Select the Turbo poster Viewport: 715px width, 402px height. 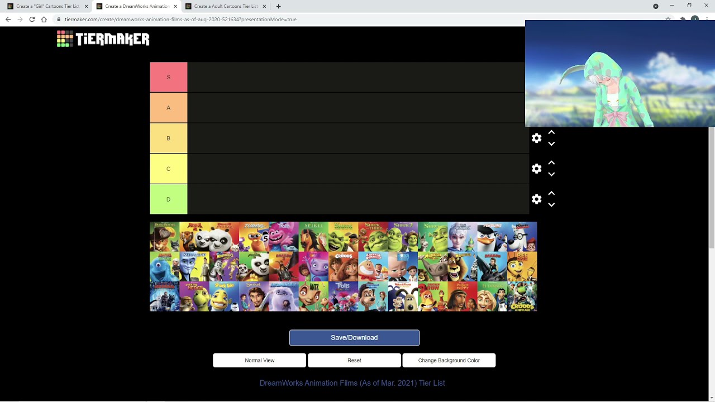(254, 237)
